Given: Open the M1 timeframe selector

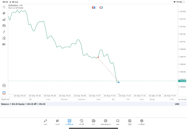Looking at the screenshot, I should click(x=4, y=44).
